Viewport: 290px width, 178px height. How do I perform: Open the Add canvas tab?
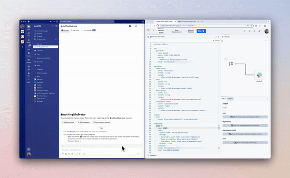pyautogui.click(x=75, y=30)
